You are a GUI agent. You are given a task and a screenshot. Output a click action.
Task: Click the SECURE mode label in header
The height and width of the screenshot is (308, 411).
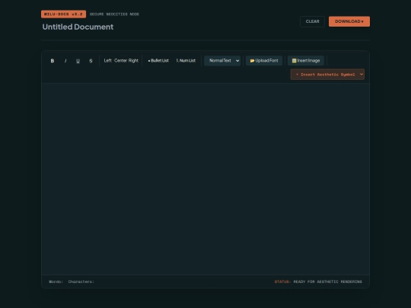point(114,14)
